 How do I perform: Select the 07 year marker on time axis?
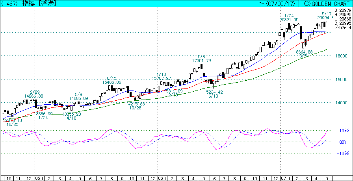283,178
